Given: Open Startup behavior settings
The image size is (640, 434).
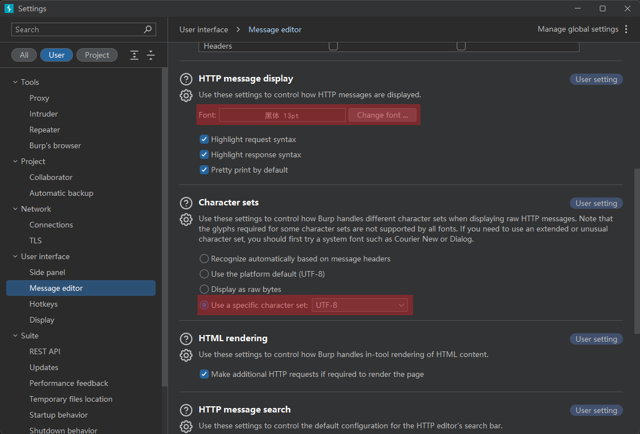Looking at the screenshot, I should point(58,415).
